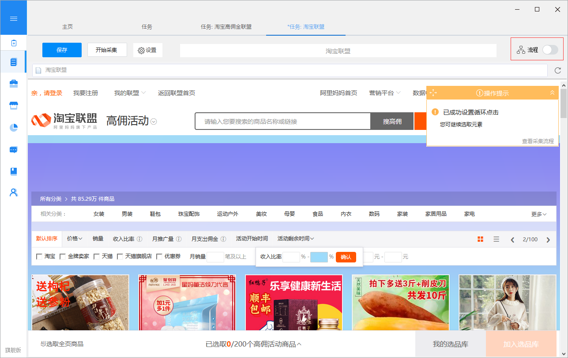The width and height of the screenshot is (568, 358).
Task: Switch to the 主页 tab
Action: pos(68,26)
